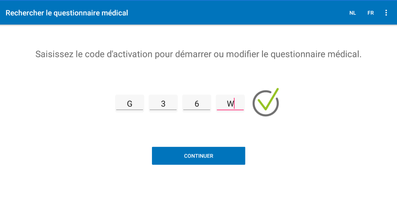Select the Dutch language option NL
The height and width of the screenshot is (215, 397).
352,12
